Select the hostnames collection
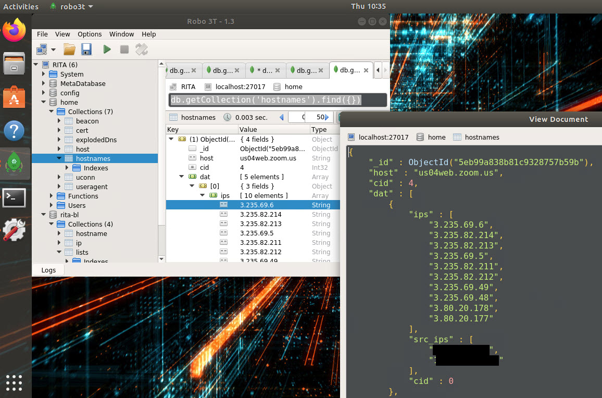 pos(93,159)
